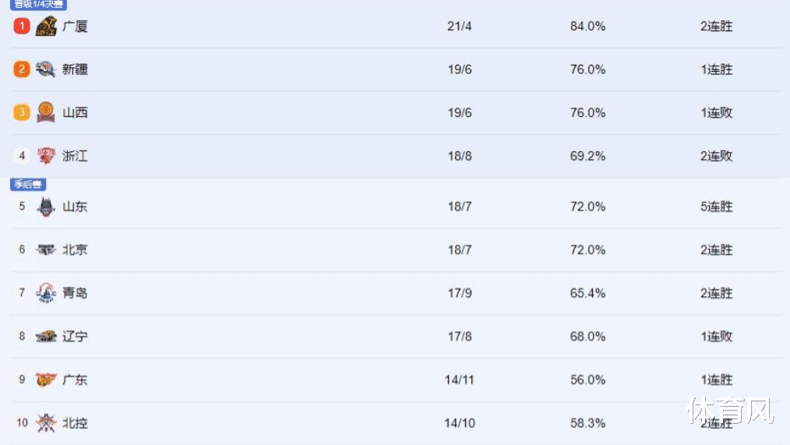Select the yellow rank 3 badge
This screenshot has height=445, width=790.
point(22,112)
